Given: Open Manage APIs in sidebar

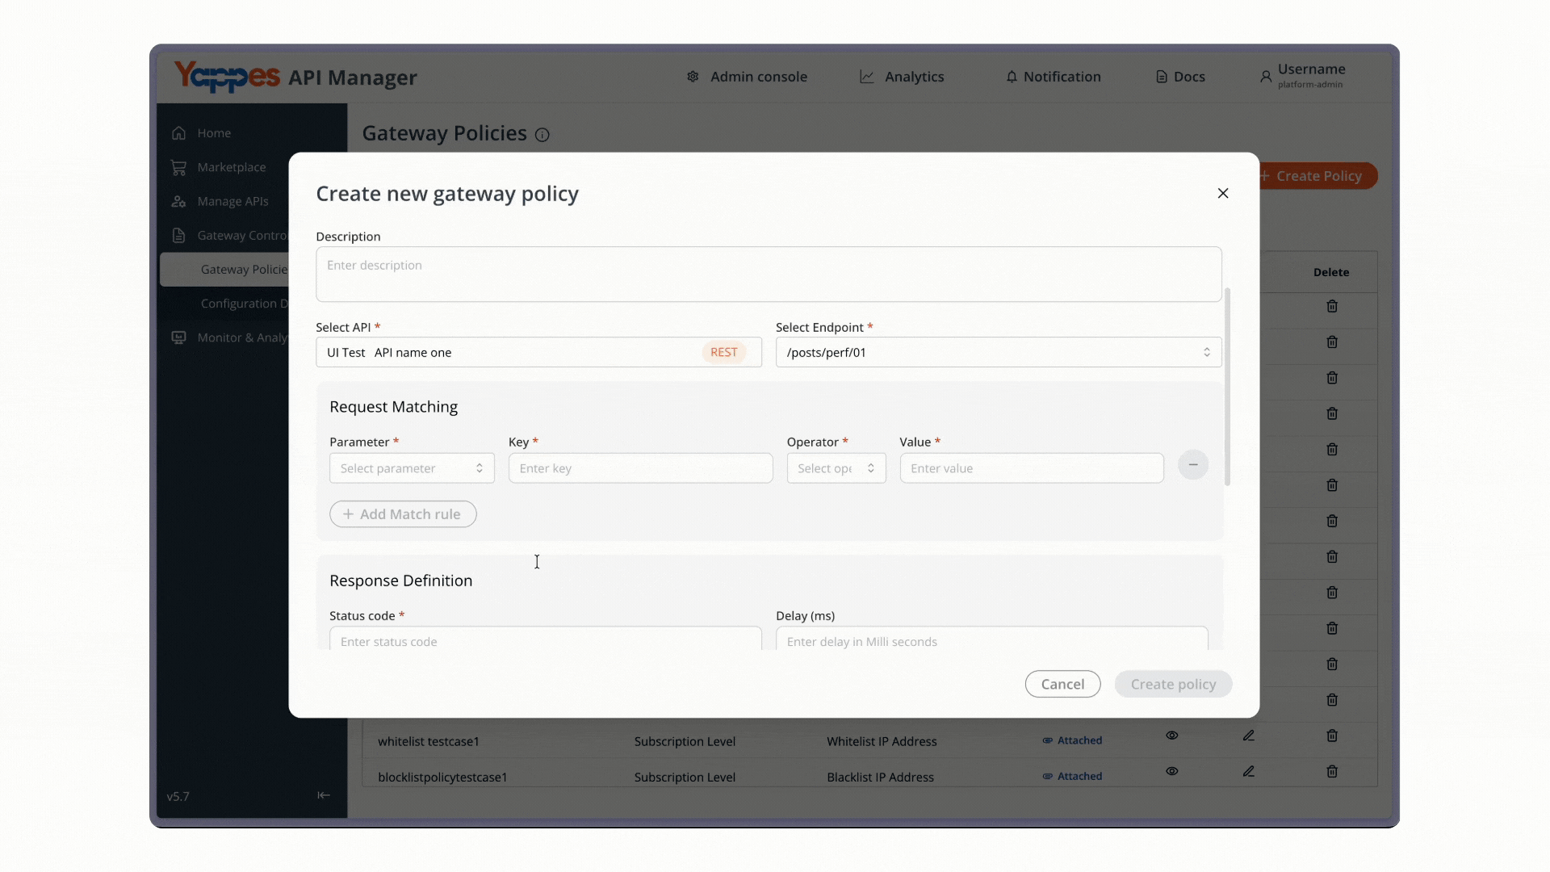Looking at the screenshot, I should (x=220, y=201).
